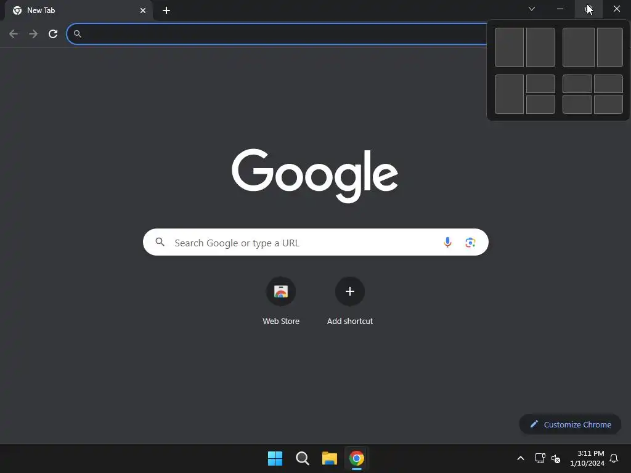Start voice search with the microphone icon
Viewport: 631px width, 473px height.
[447, 242]
